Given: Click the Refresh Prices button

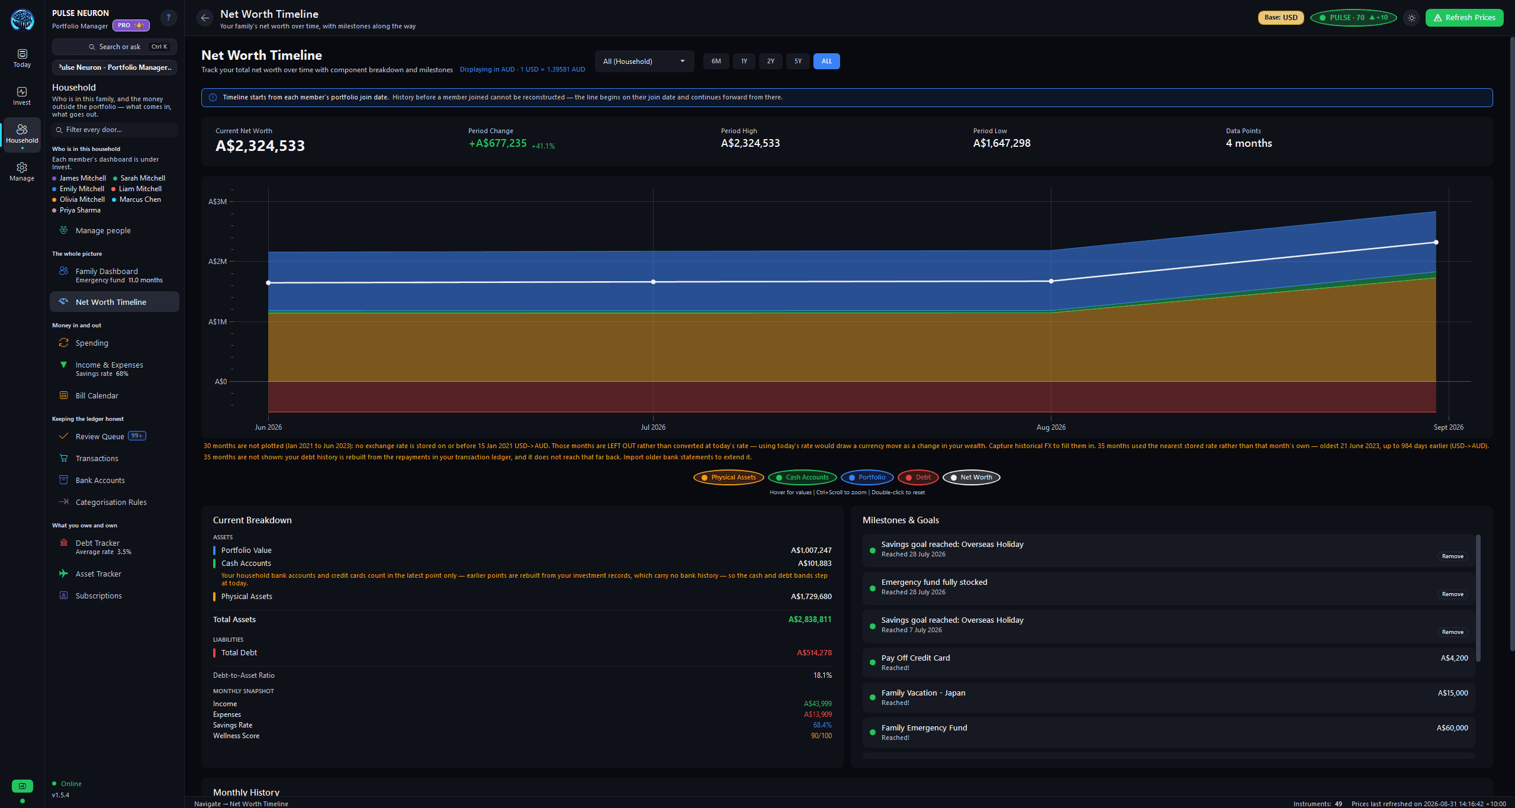Looking at the screenshot, I should [x=1464, y=18].
